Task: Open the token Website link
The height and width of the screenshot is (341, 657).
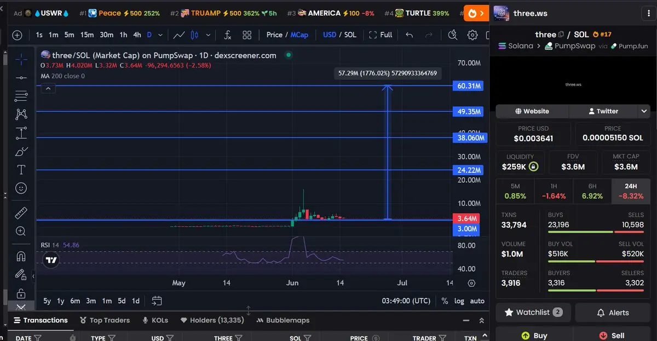Action: pyautogui.click(x=532, y=111)
